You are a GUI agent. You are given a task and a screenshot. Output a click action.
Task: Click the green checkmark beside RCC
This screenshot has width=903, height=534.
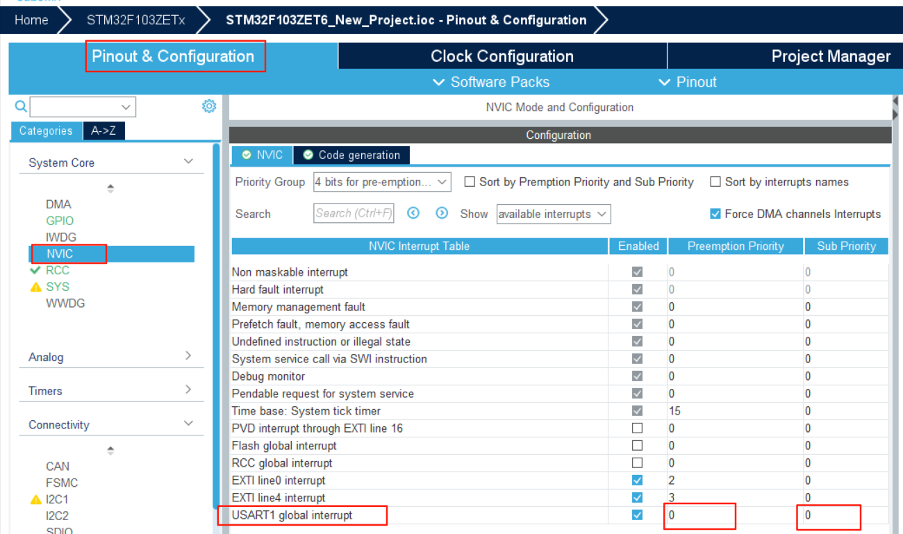pyautogui.click(x=35, y=269)
